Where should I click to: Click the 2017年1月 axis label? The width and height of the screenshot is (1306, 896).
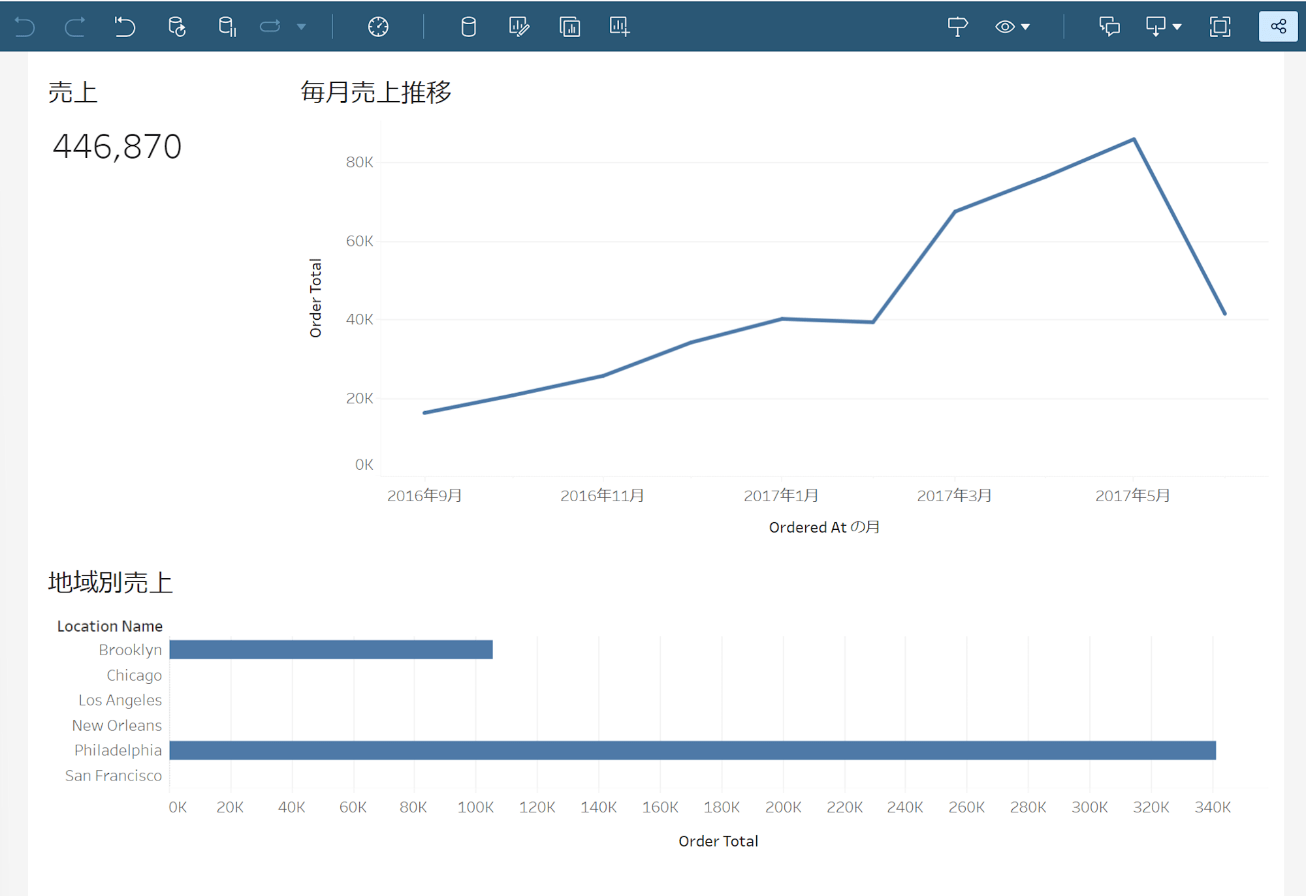coord(781,496)
